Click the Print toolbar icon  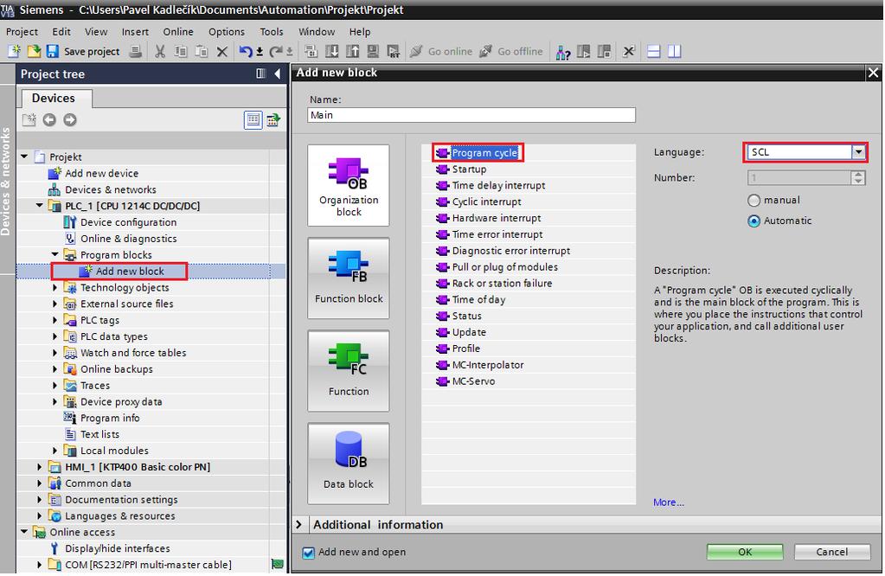pos(136,51)
